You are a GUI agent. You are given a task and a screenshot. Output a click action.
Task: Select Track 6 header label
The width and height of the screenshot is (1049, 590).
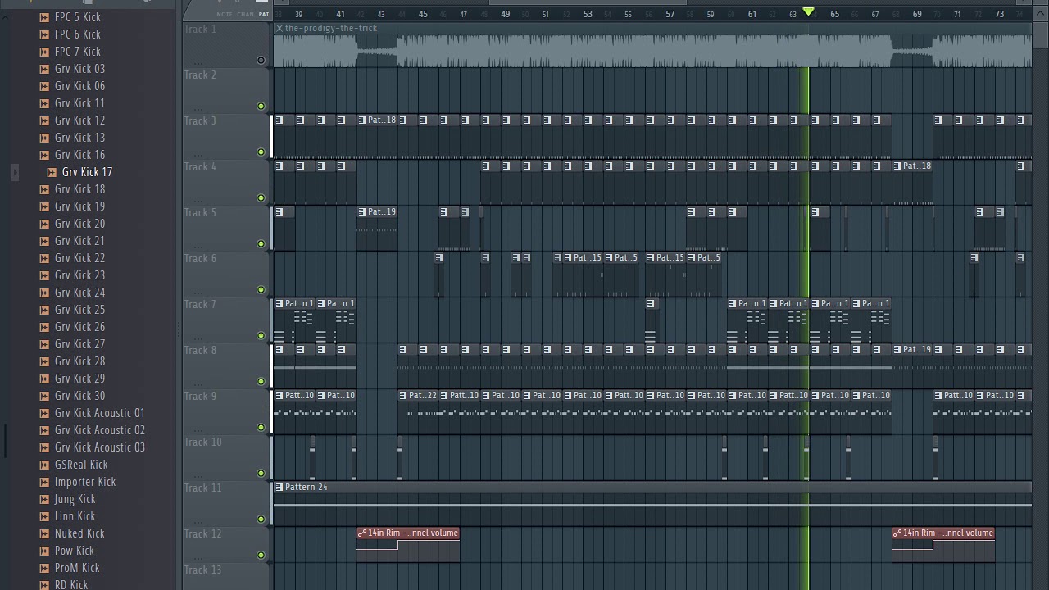coord(201,258)
